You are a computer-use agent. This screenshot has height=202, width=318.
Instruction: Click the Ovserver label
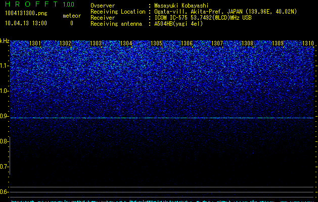(103, 6)
